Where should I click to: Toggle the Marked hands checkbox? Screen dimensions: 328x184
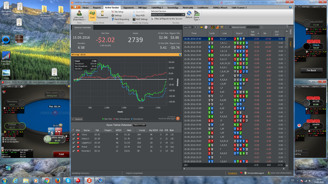[x=230, y=27]
